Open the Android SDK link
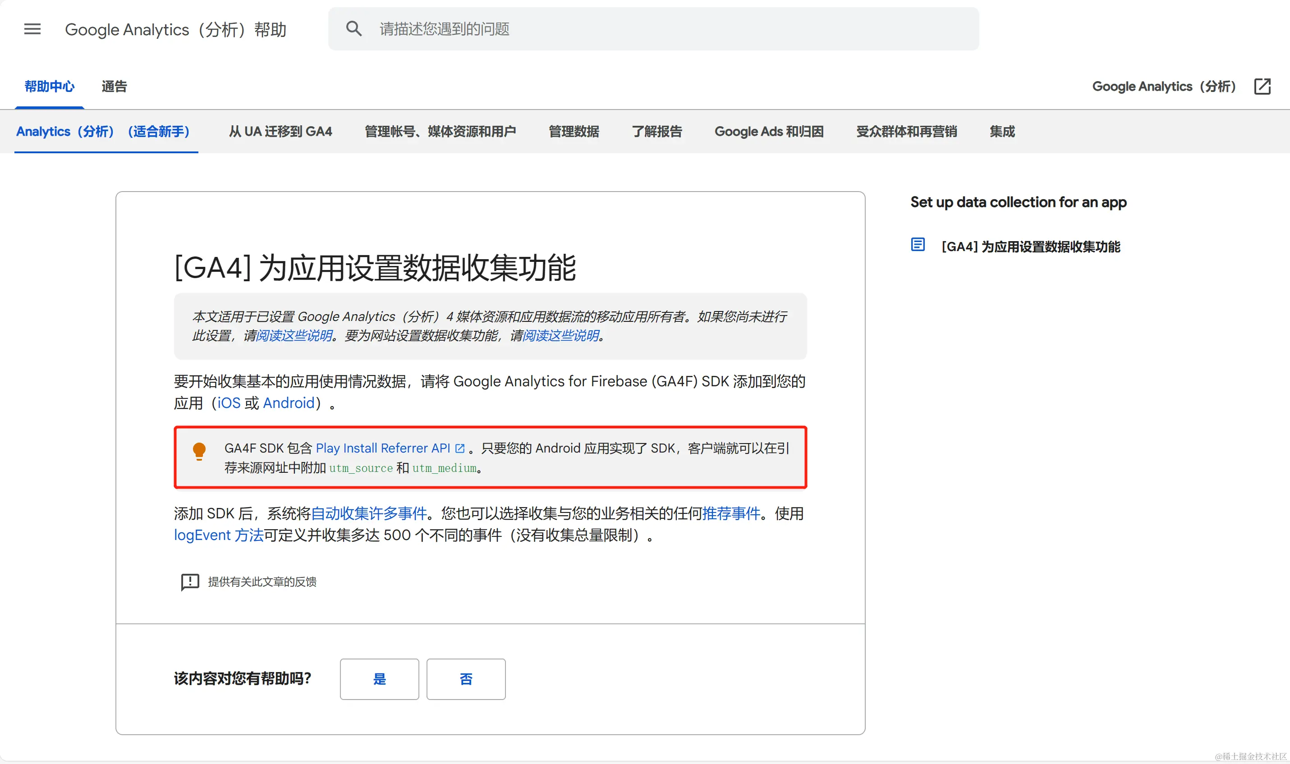This screenshot has width=1290, height=764. 289,403
